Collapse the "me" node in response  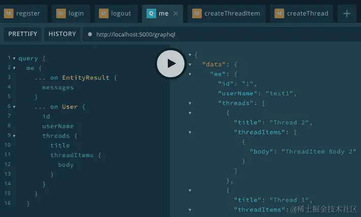pyautogui.click(x=190, y=74)
